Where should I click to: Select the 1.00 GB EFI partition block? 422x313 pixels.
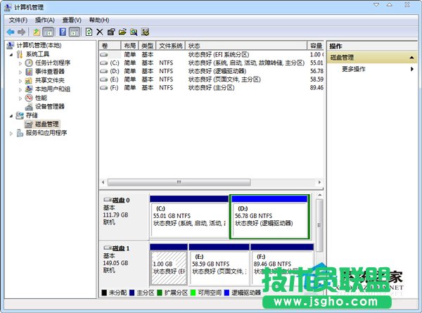(x=169, y=264)
